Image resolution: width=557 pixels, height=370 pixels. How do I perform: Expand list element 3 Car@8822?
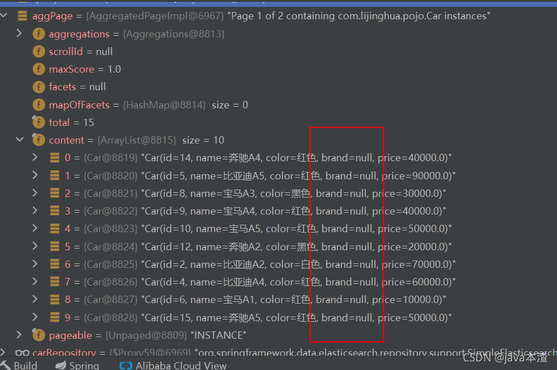(35, 211)
